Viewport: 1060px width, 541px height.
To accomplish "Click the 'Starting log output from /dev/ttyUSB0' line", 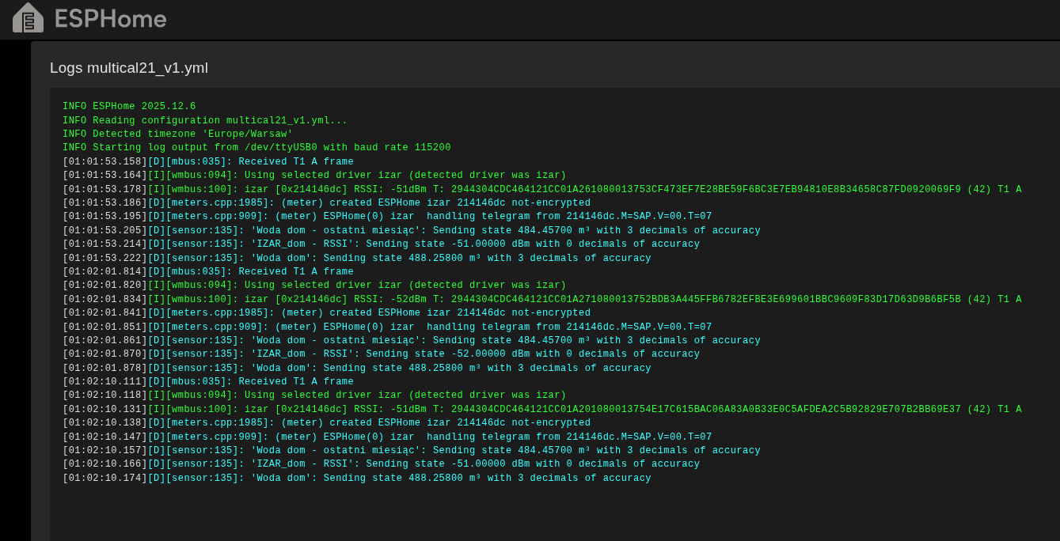I will [x=256, y=148].
